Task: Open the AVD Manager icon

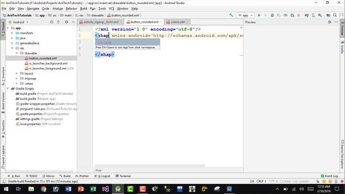Action: tap(313, 15)
